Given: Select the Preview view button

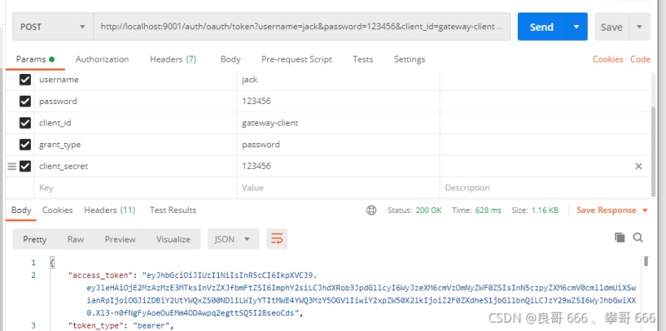Looking at the screenshot, I should pos(120,240).
